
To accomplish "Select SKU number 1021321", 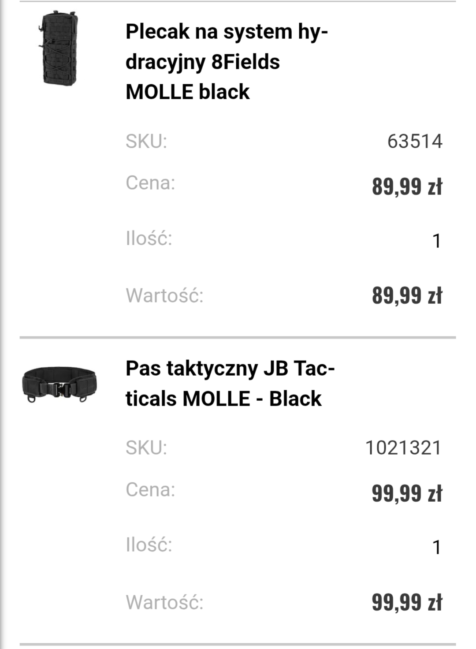I will (x=403, y=448).
